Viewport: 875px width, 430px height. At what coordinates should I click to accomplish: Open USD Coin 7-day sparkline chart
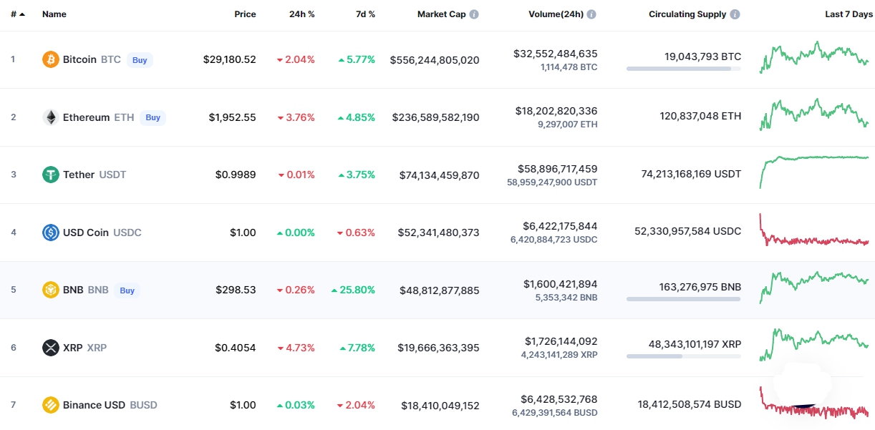pos(814,230)
